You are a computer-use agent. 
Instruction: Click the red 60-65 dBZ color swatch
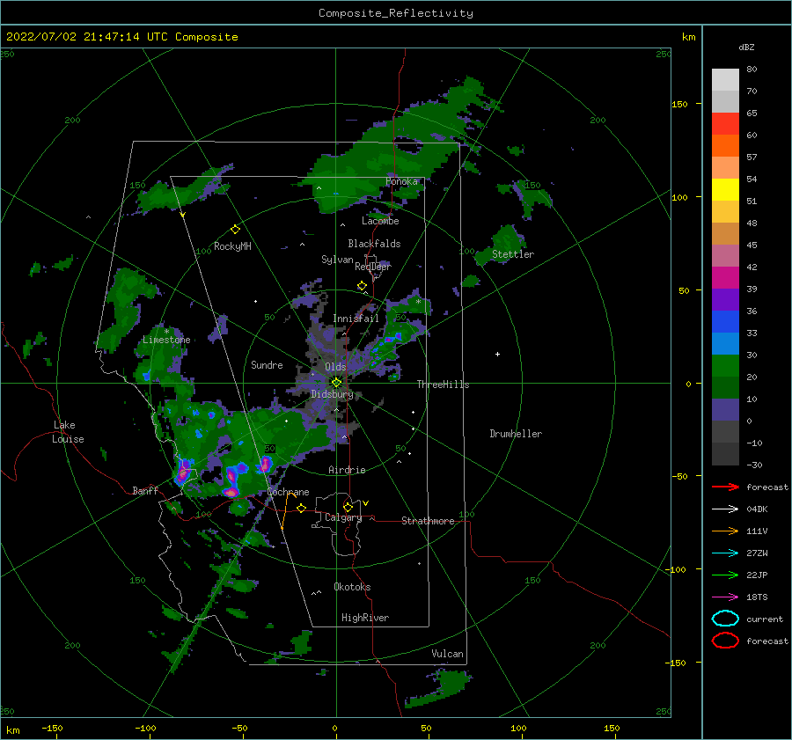725,124
